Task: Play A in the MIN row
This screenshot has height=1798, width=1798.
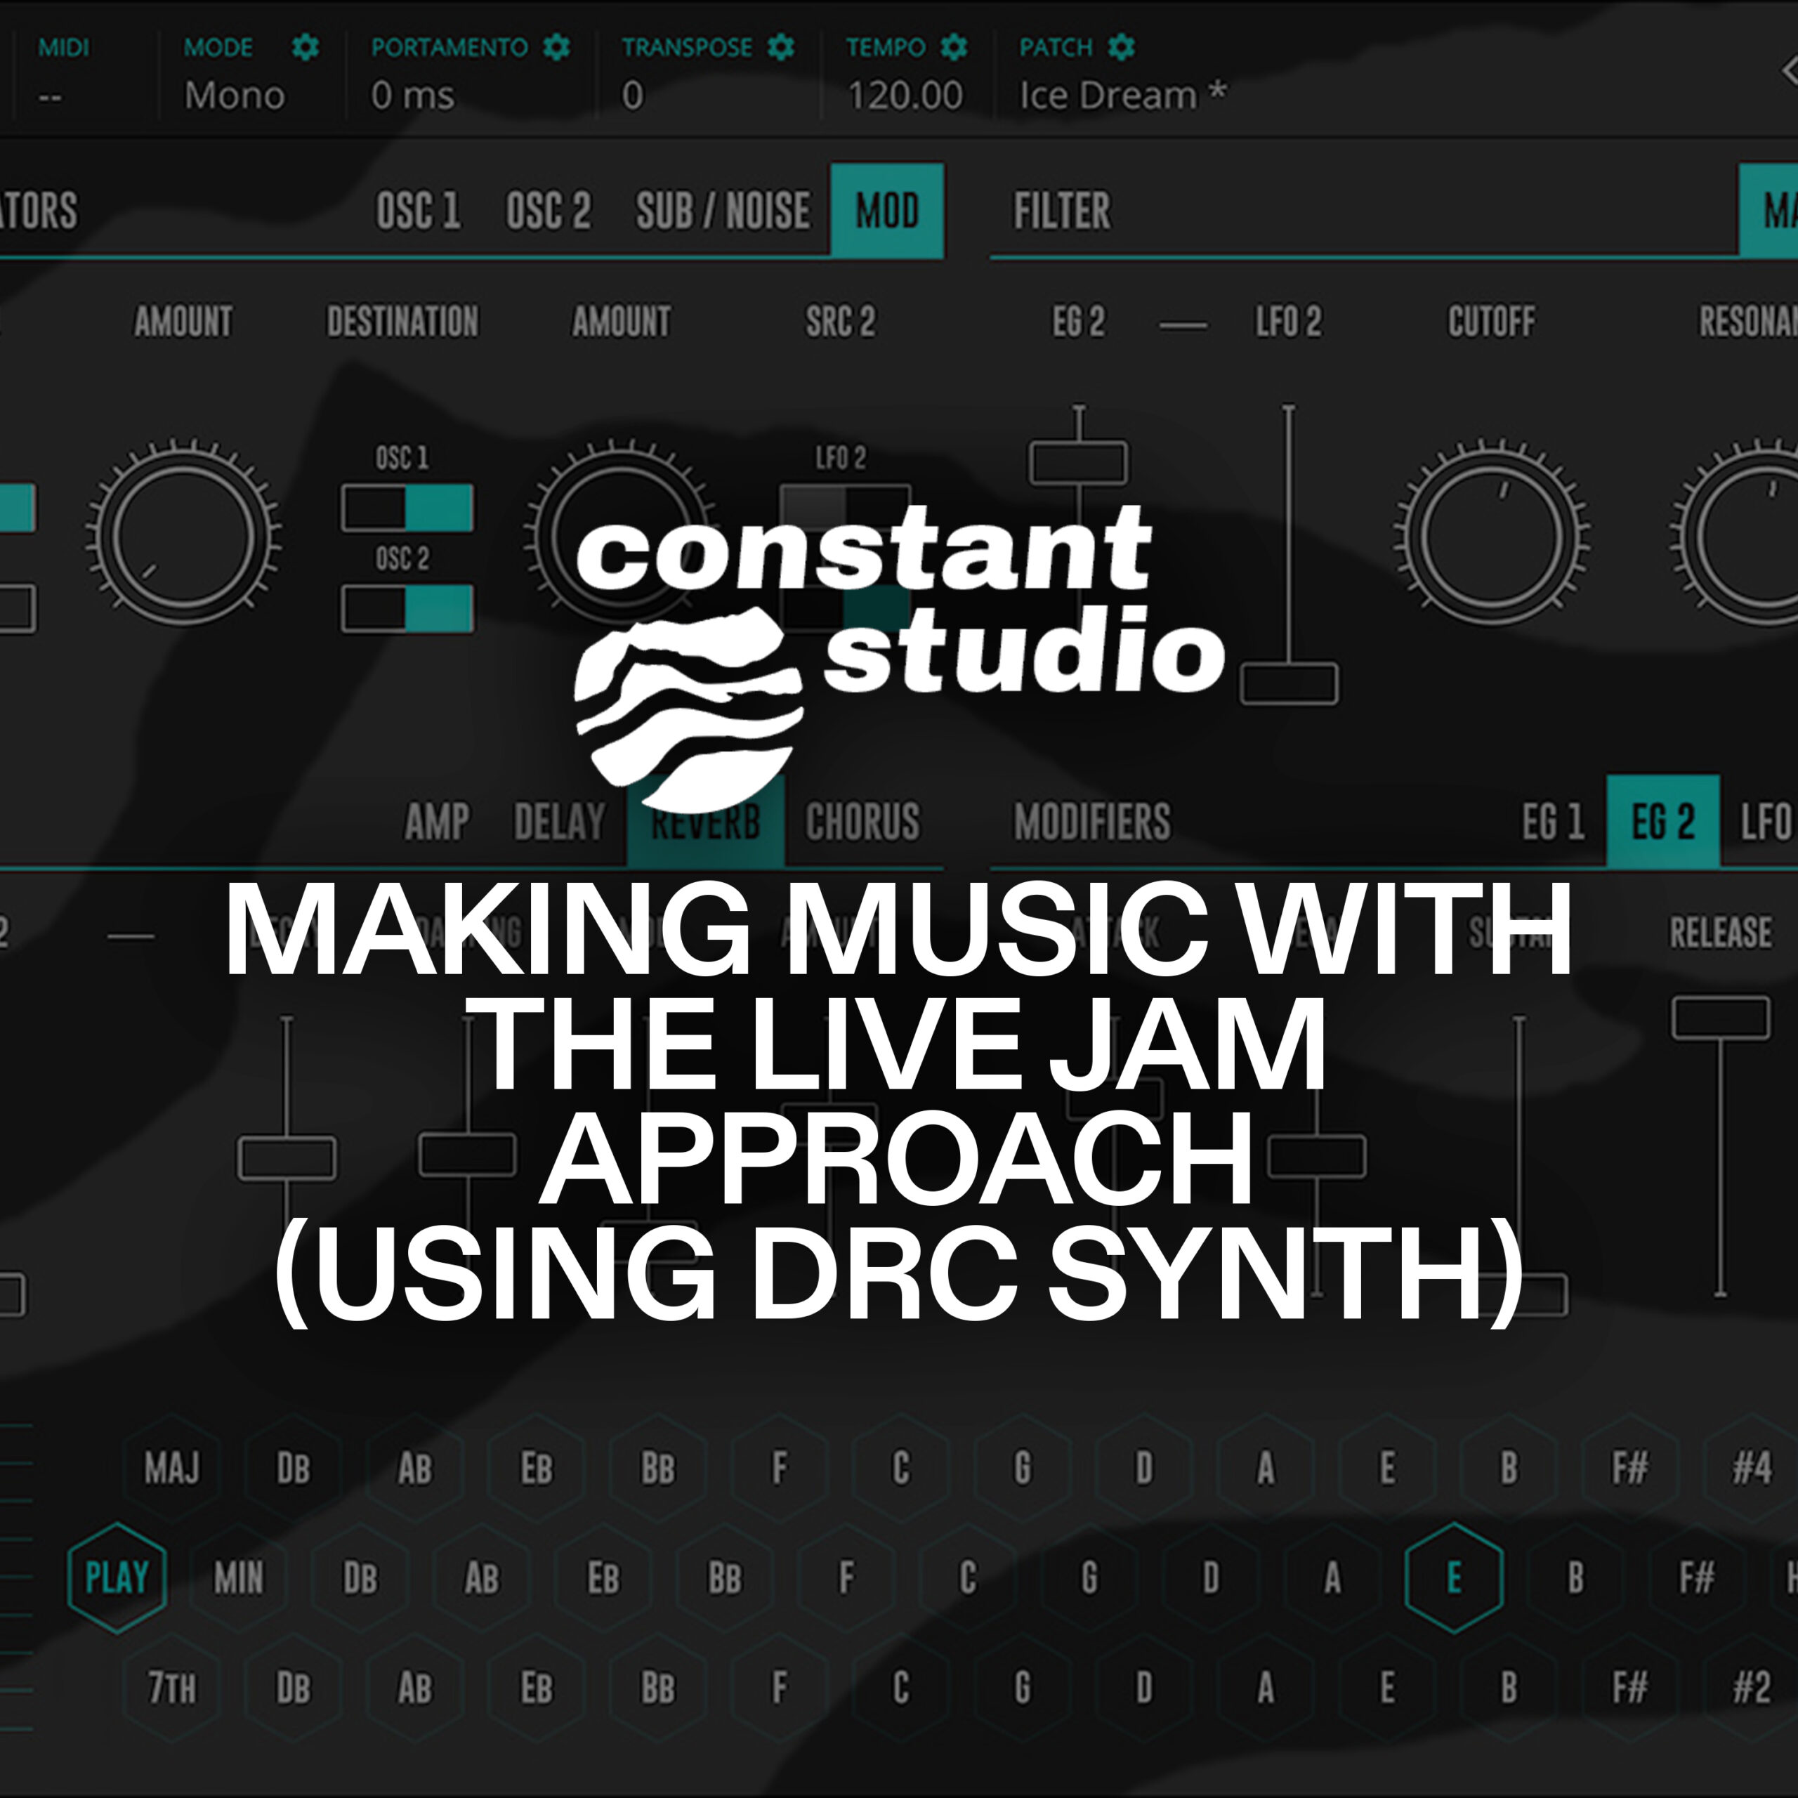Action: point(1332,1578)
